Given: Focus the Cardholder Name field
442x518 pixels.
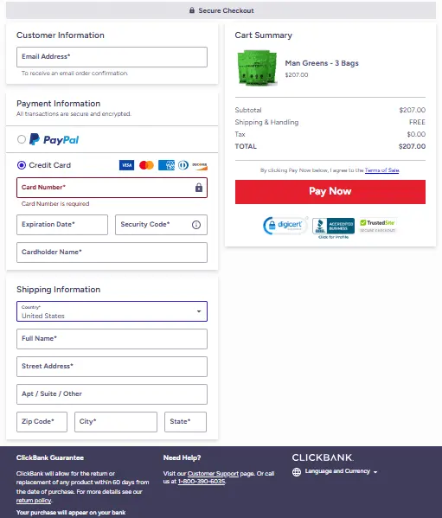Looking at the screenshot, I should click(x=112, y=253).
